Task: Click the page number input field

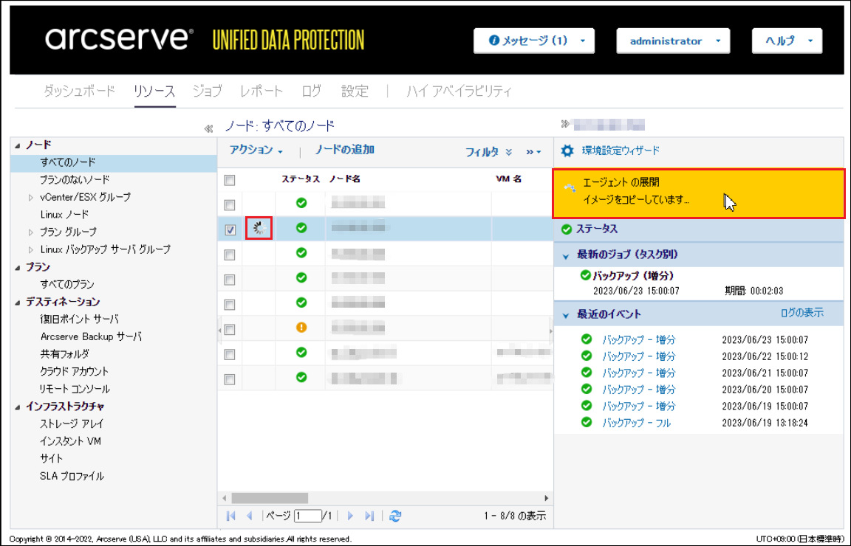Action: 307,516
